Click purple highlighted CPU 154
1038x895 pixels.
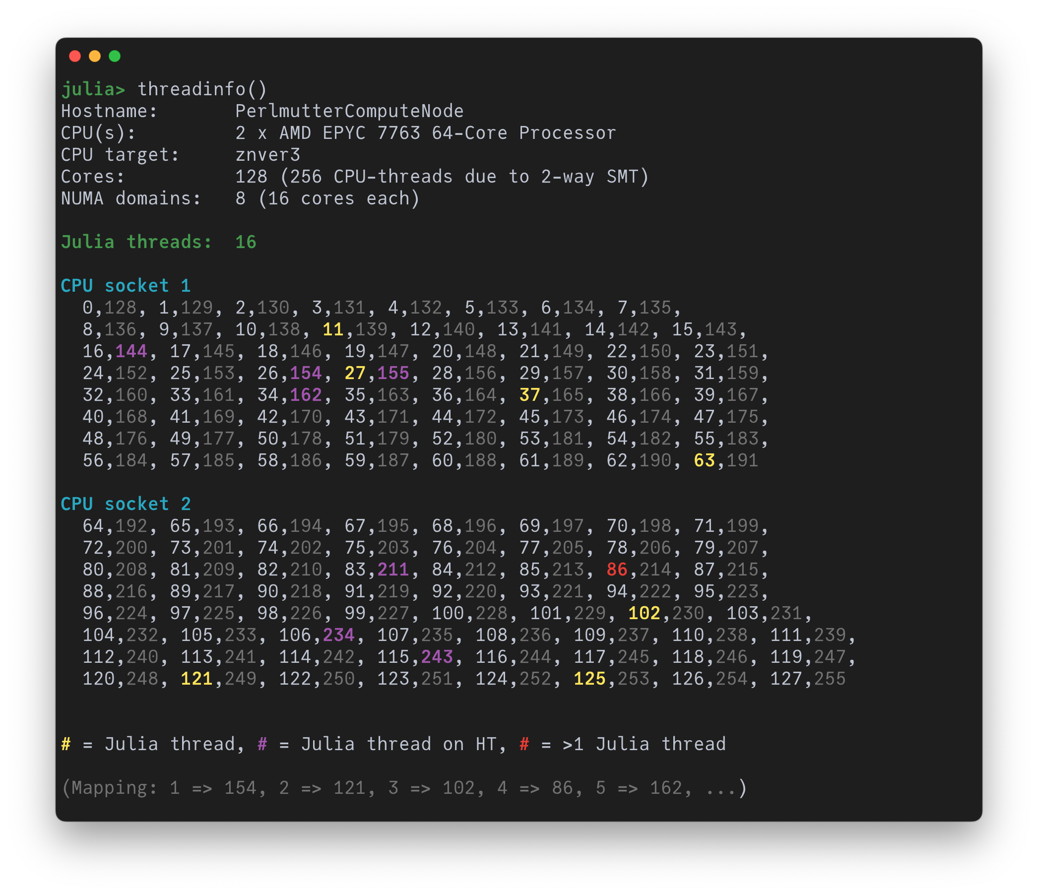point(306,374)
